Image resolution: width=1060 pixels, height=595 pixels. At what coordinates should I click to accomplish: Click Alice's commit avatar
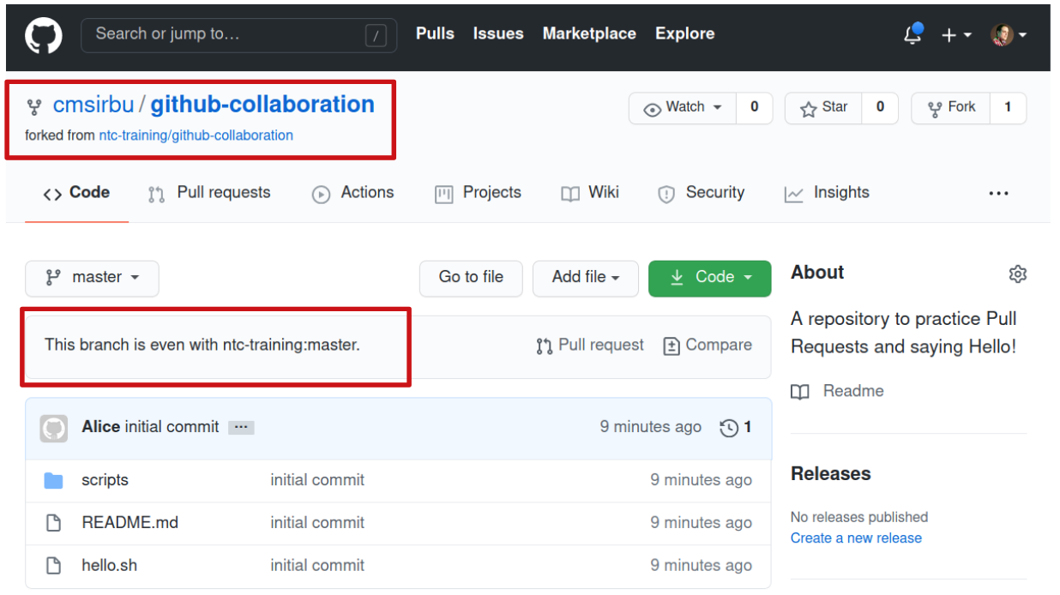(54, 428)
